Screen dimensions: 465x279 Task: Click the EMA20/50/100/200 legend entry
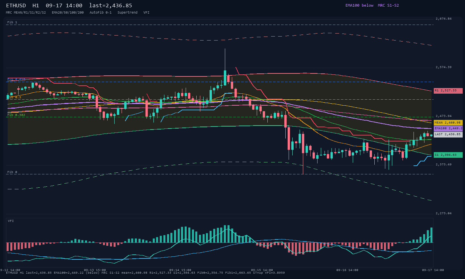(x=68, y=13)
